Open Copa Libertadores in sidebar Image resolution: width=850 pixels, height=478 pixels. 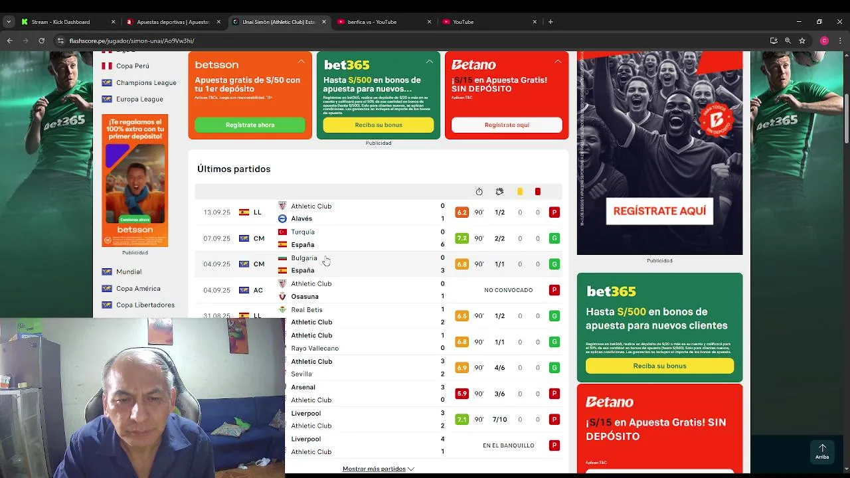pyautogui.click(x=145, y=305)
